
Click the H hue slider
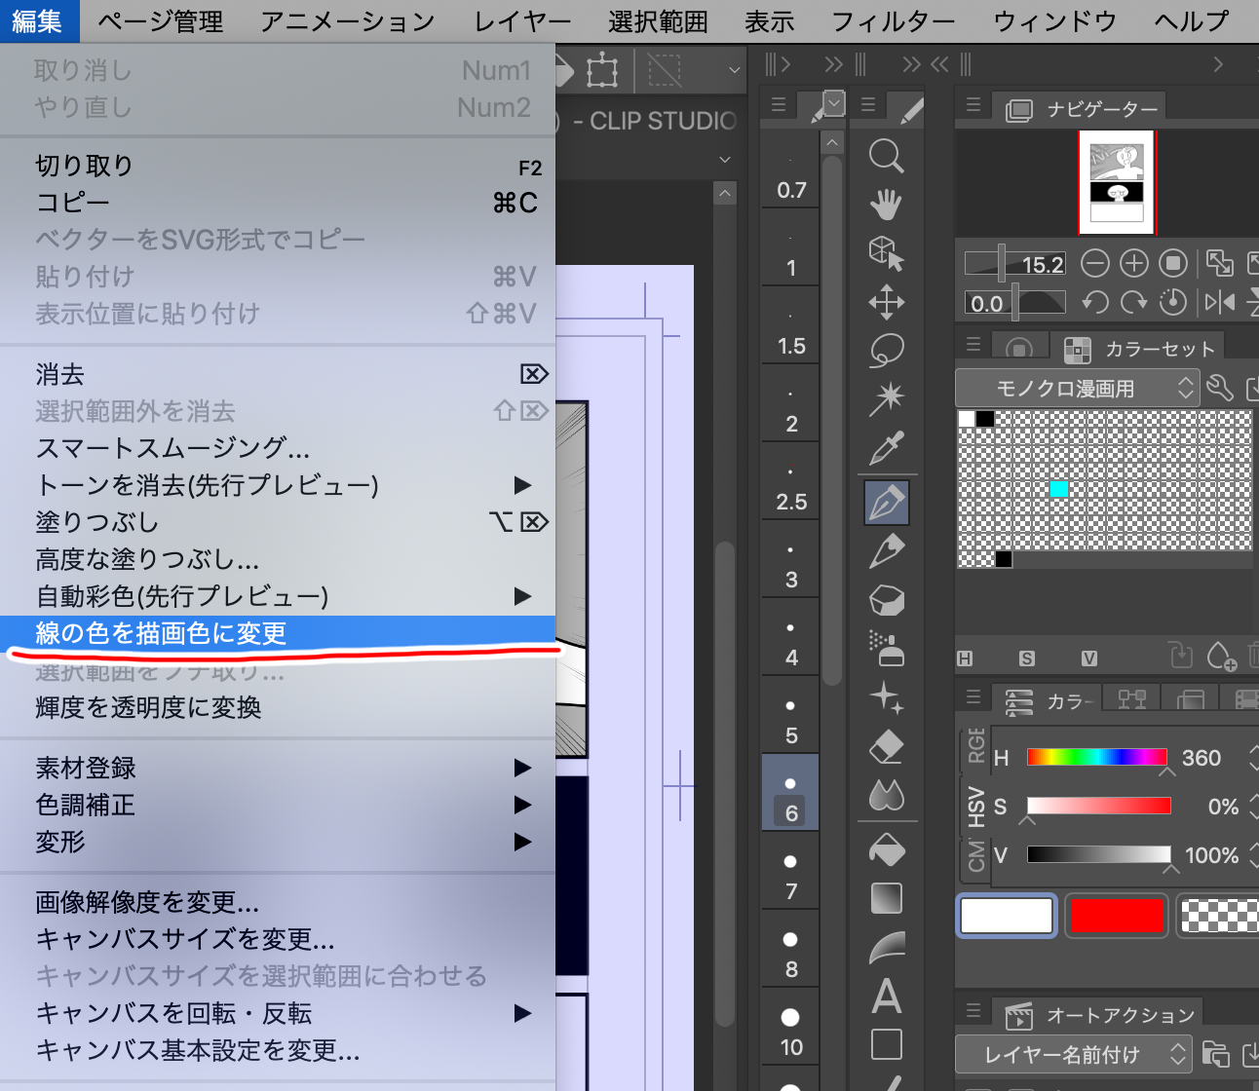point(1097,758)
